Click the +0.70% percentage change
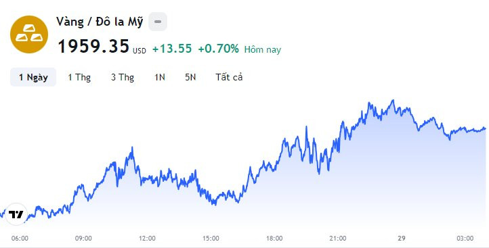489x248 pixels. click(219, 49)
